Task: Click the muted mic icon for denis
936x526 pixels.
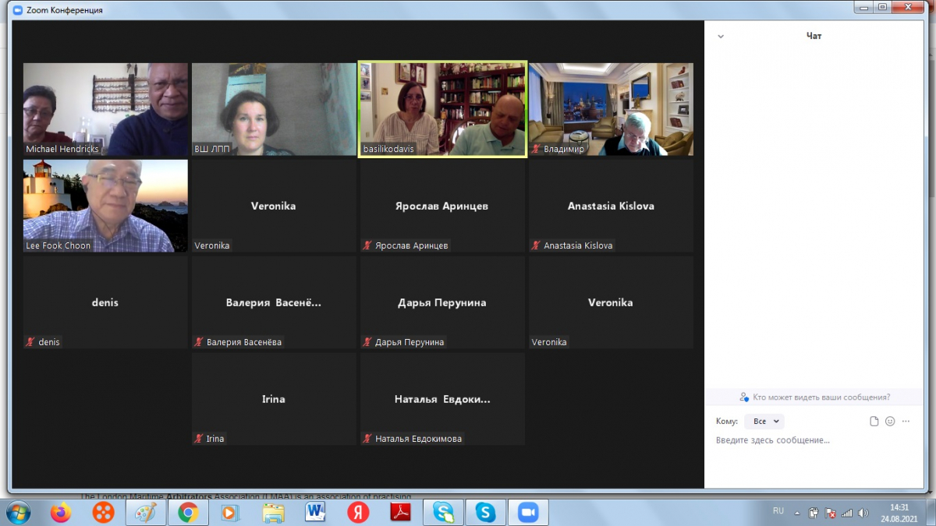Action: click(x=30, y=342)
